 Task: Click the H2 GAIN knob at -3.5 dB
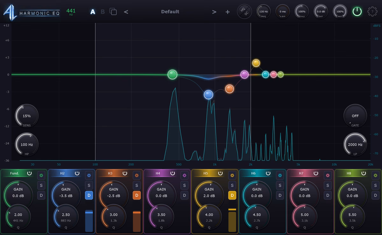pyautogui.click(x=66, y=194)
